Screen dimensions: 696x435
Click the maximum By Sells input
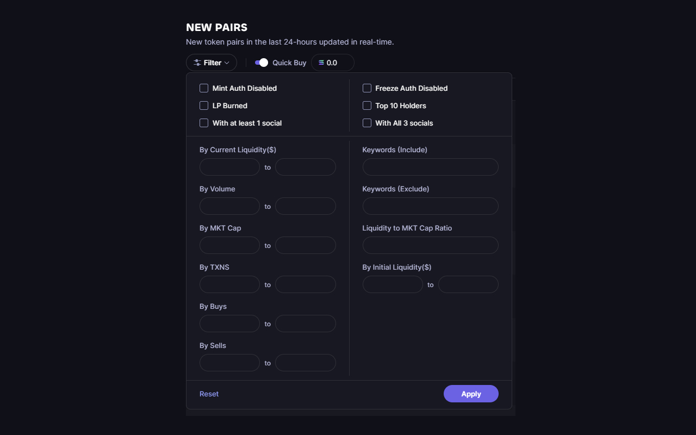click(305, 363)
